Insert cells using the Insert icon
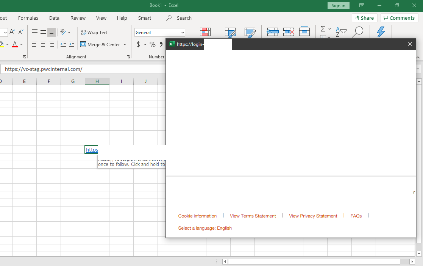 273,32
